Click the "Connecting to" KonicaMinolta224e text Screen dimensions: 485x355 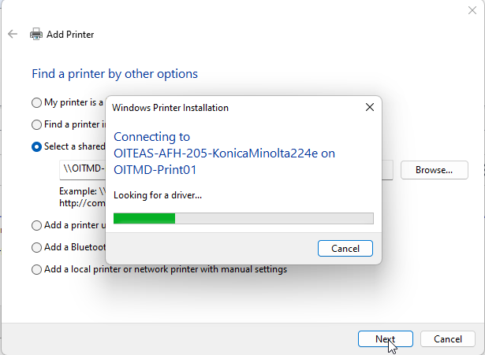pyautogui.click(x=224, y=153)
